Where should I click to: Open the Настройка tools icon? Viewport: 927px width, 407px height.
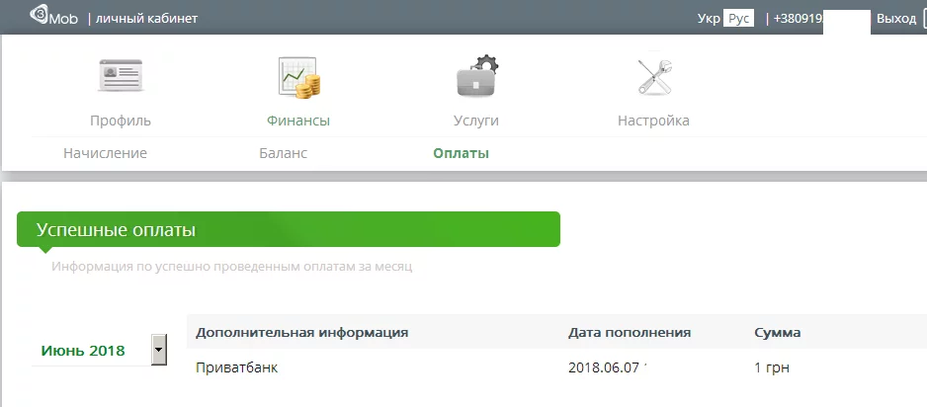[x=654, y=77]
